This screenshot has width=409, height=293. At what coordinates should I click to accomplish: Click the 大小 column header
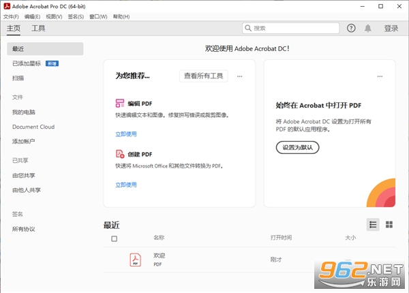[350, 238]
